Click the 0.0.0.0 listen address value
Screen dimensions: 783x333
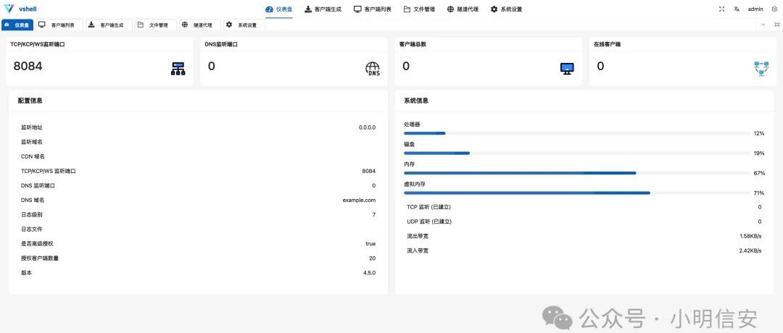(x=367, y=127)
